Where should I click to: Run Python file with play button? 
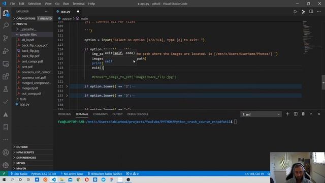click(x=295, y=12)
